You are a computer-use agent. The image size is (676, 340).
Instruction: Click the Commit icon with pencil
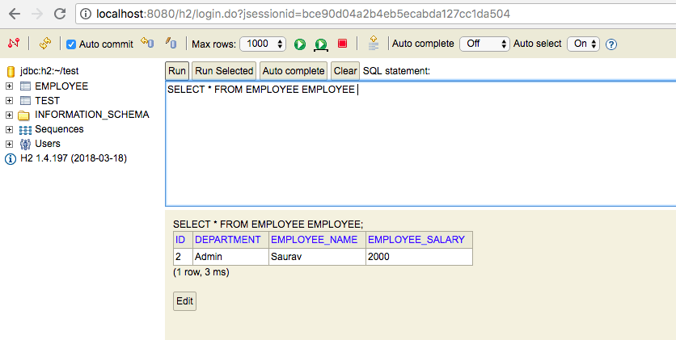(x=171, y=43)
